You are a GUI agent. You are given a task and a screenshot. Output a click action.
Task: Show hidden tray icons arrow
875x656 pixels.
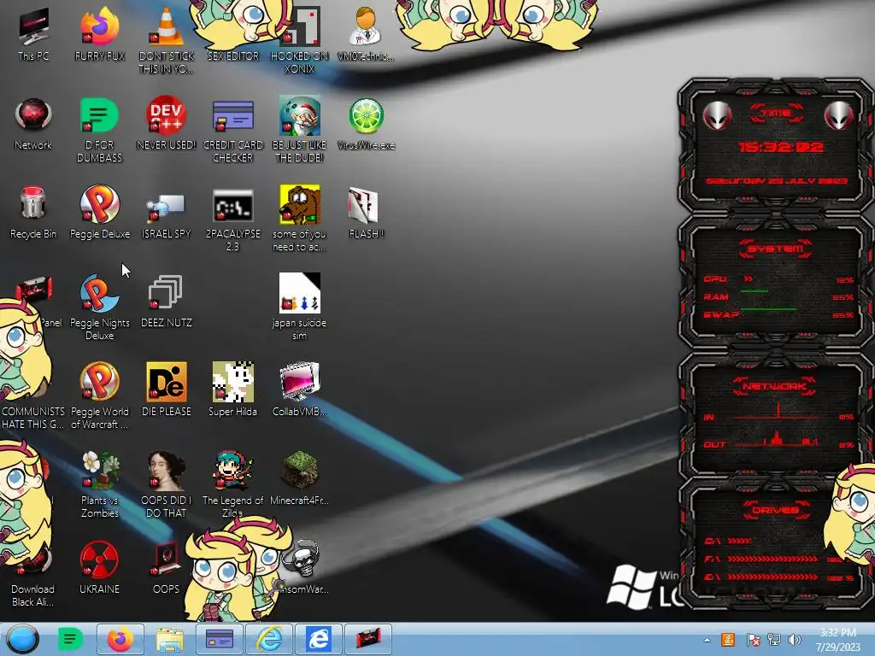tap(707, 640)
